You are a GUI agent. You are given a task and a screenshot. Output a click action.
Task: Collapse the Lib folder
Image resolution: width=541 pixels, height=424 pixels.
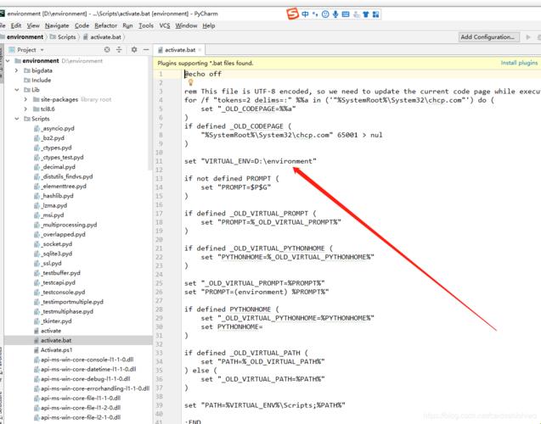click(16, 90)
